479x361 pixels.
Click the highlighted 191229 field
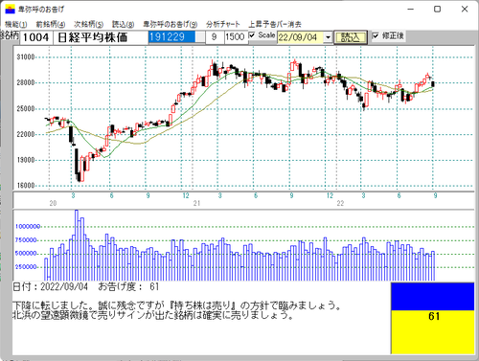[x=171, y=37]
